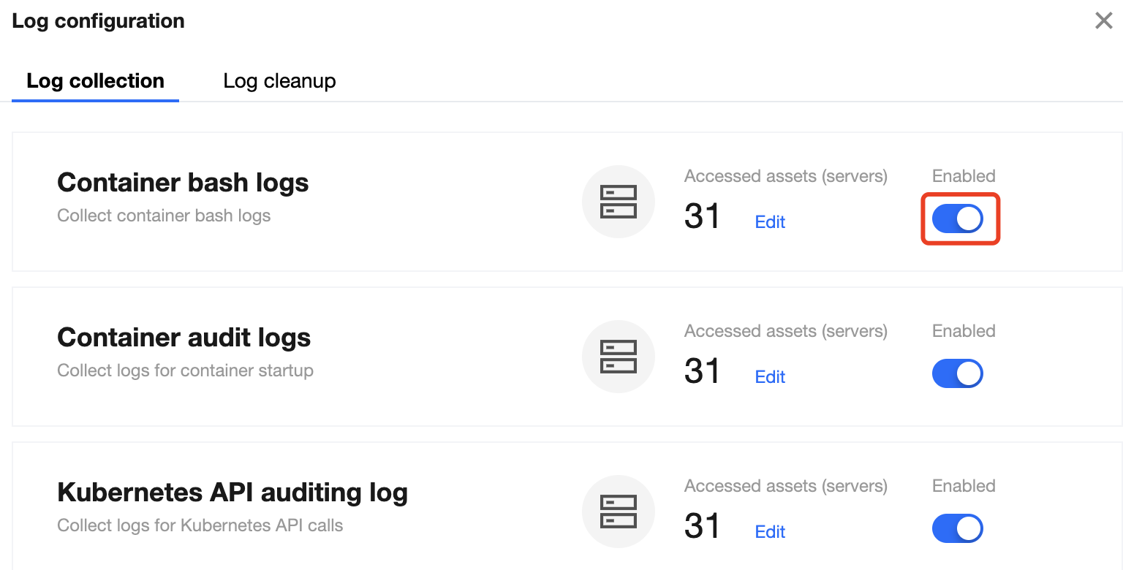Edit accessed servers for Container bash logs
The image size is (1123, 570).
[770, 222]
